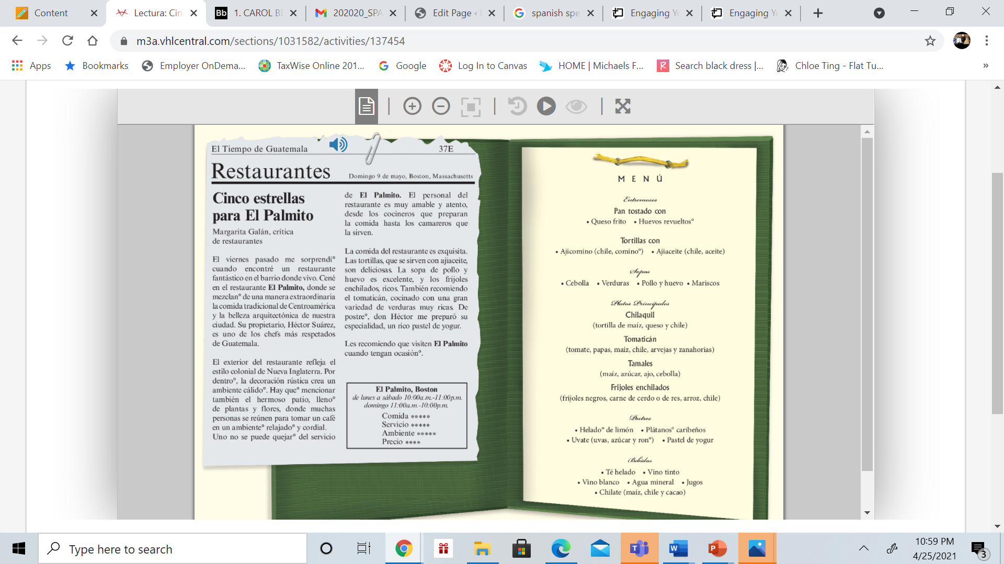The height and width of the screenshot is (564, 1004).
Task: Bookmark this page with the star icon
Action: pos(930,41)
